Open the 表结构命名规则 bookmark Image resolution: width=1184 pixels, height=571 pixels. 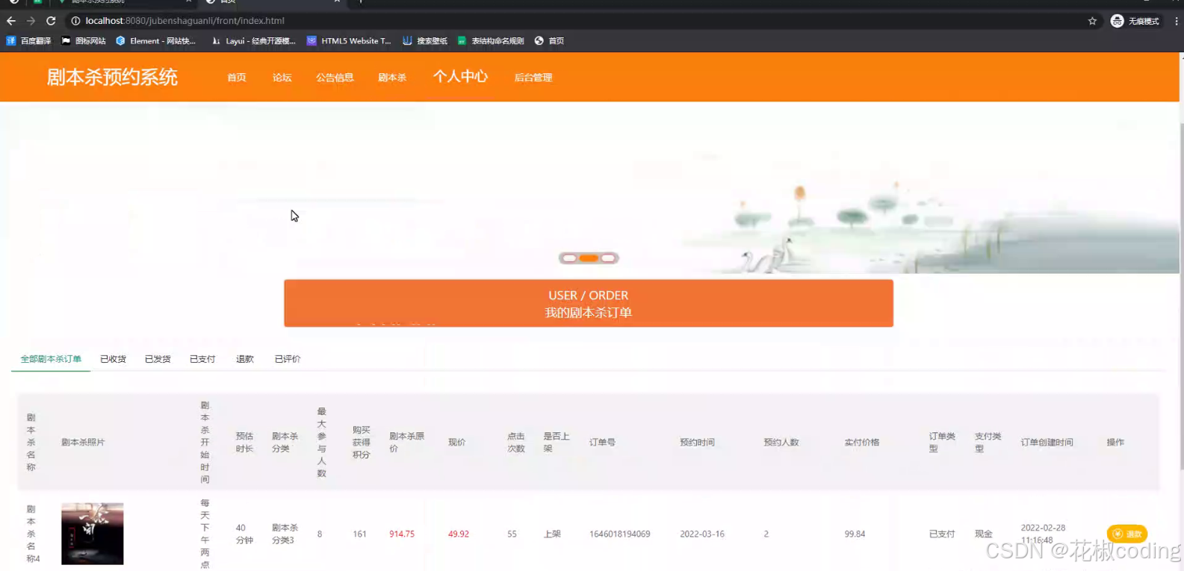click(491, 41)
